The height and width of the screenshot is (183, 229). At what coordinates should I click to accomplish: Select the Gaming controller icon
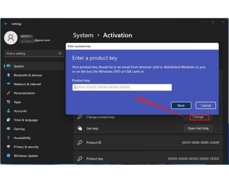pos(9,129)
